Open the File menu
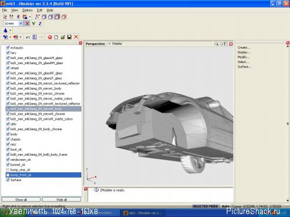The height and width of the screenshot is (217, 290). tap(5, 10)
